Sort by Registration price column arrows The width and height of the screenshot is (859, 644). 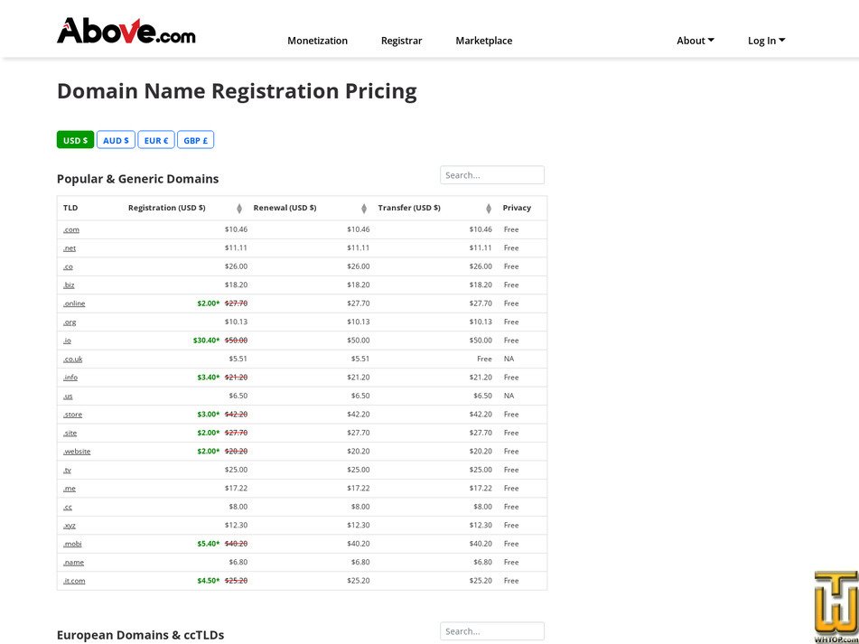(x=238, y=209)
